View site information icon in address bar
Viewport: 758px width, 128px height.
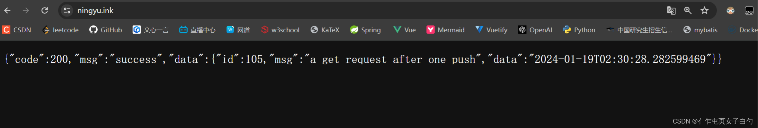coord(67,11)
